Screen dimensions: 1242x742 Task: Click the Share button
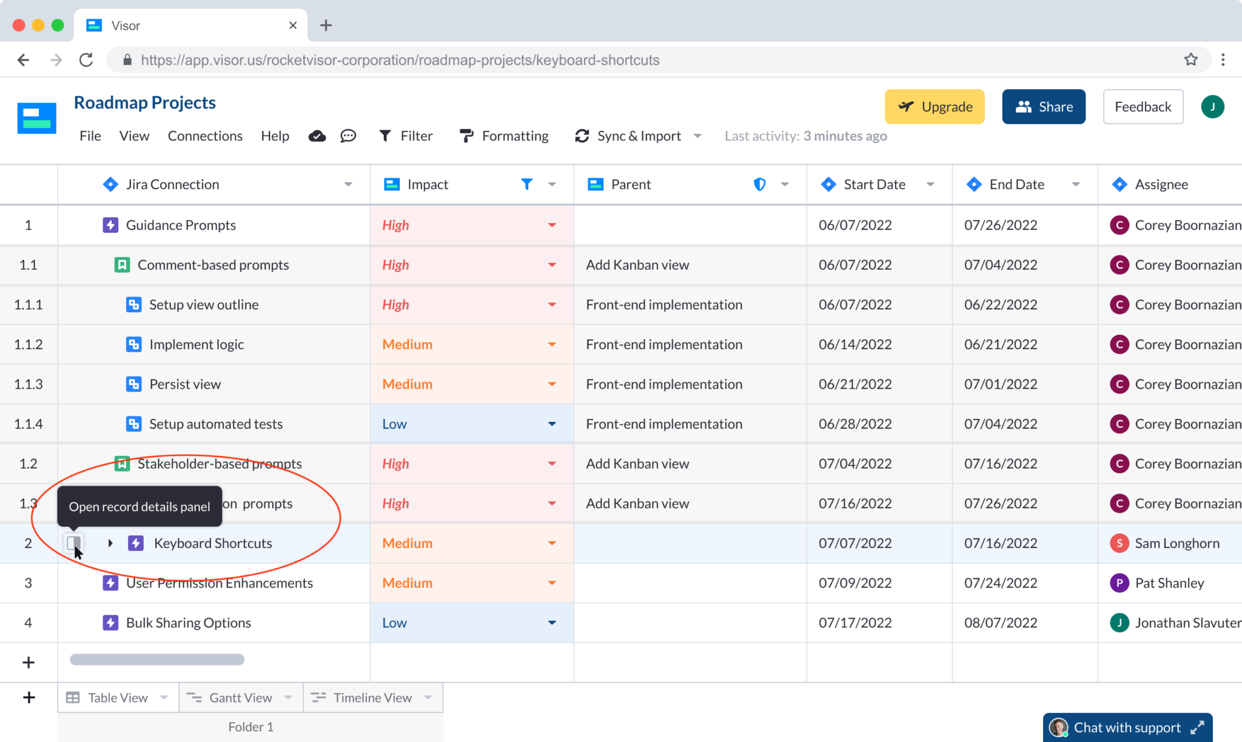[1044, 107]
